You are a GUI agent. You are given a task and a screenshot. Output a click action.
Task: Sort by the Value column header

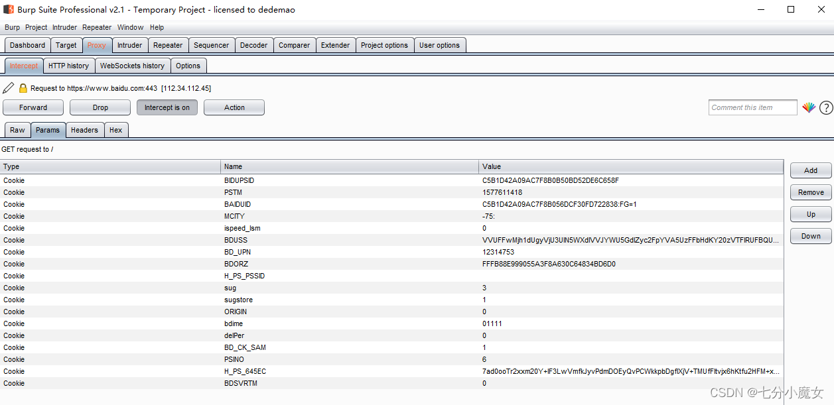631,166
